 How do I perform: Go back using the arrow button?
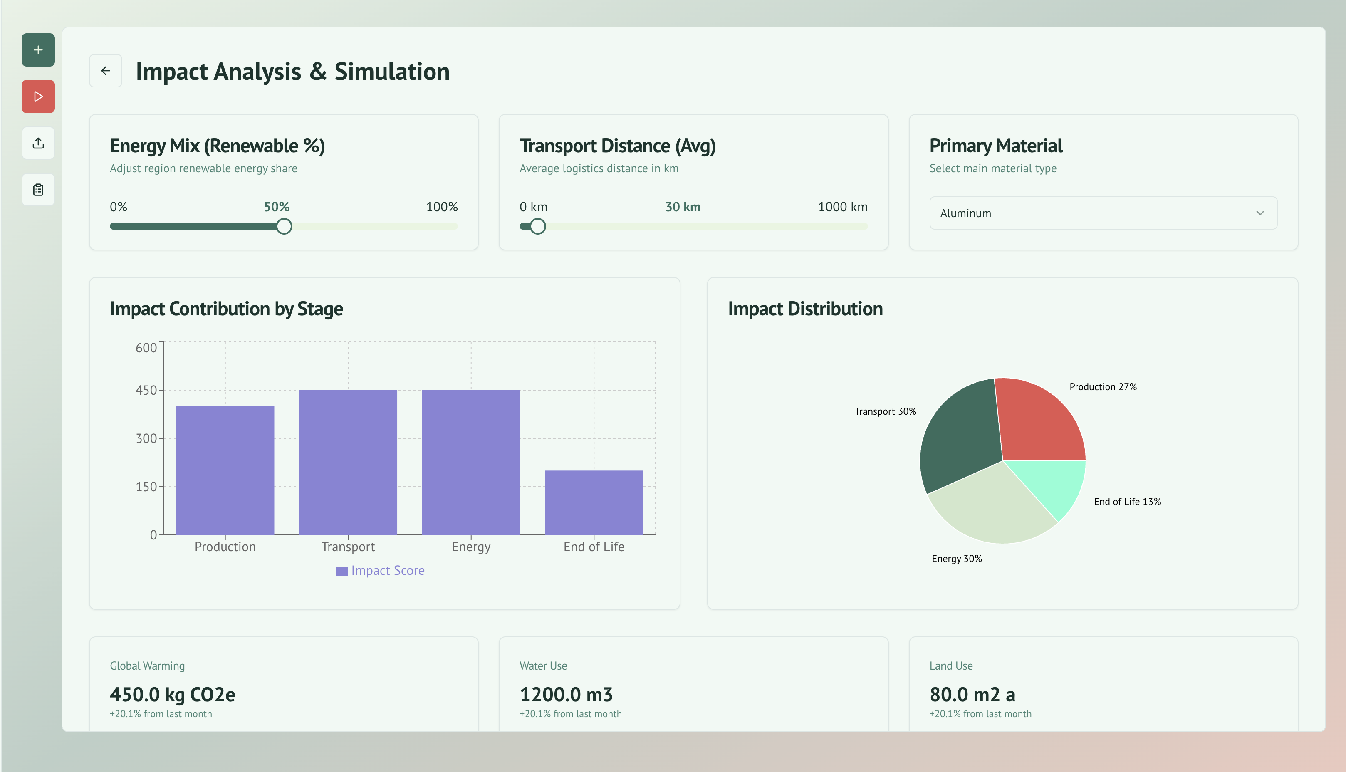tap(106, 71)
